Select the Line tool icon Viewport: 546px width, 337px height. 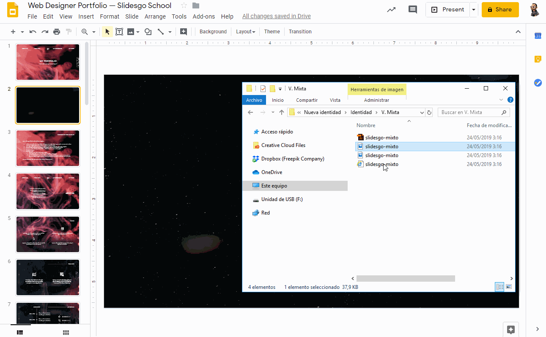(x=161, y=32)
